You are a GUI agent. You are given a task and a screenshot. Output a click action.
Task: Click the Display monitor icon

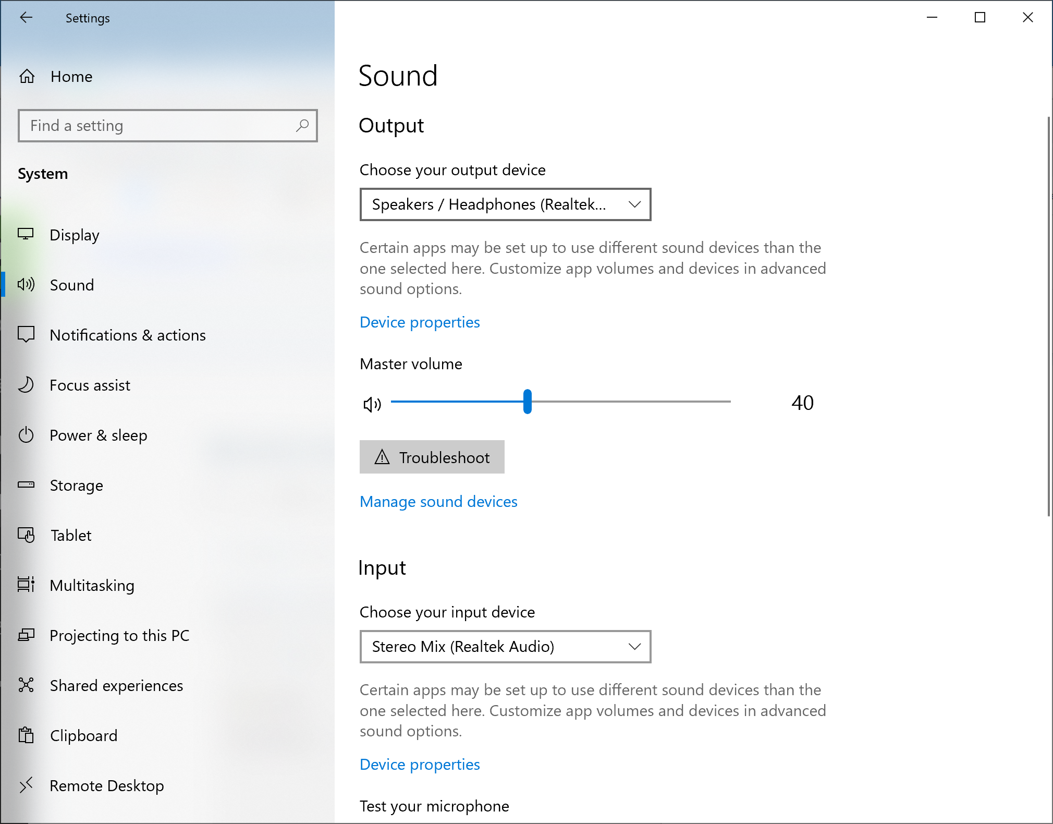[x=26, y=235]
